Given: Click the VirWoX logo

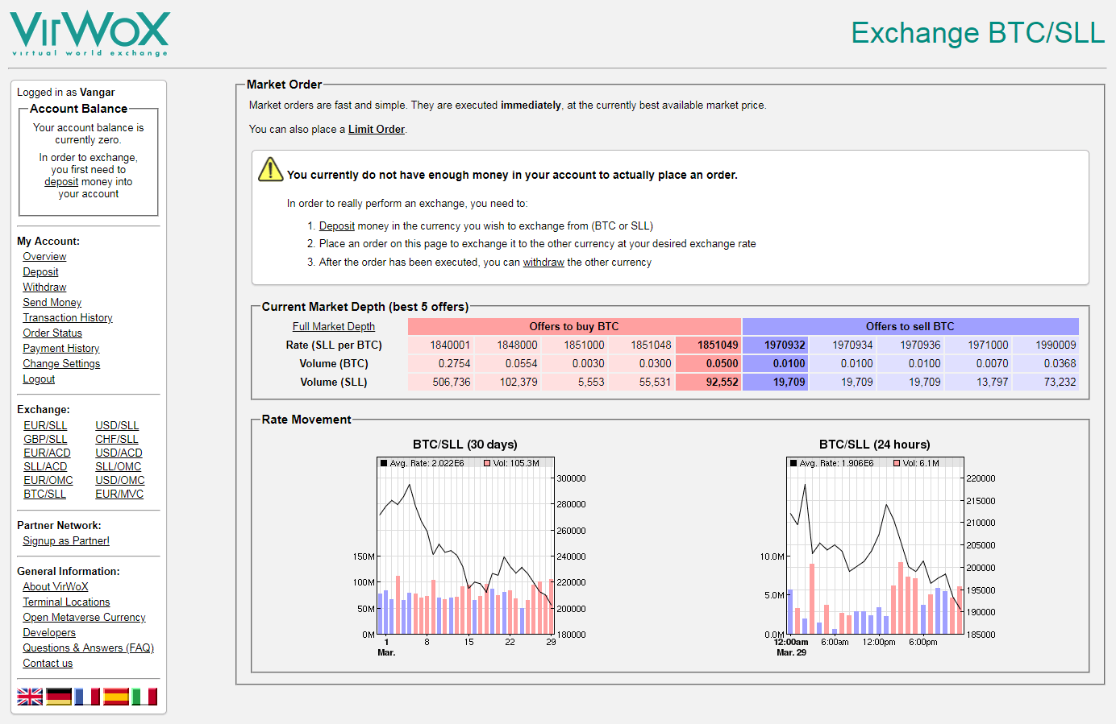Looking at the screenshot, I should 90,34.
